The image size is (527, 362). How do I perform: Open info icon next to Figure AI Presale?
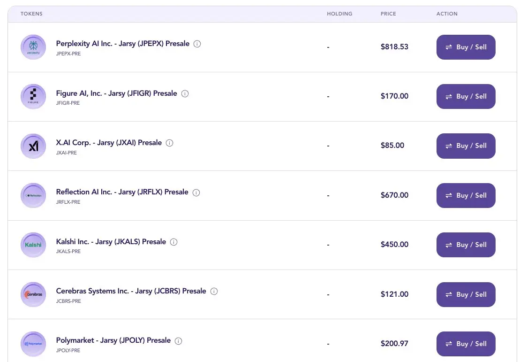tap(185, 93)
